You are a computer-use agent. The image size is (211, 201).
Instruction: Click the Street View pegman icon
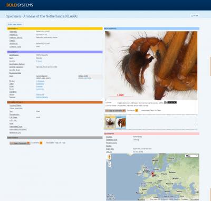click(x=109, y=157)
